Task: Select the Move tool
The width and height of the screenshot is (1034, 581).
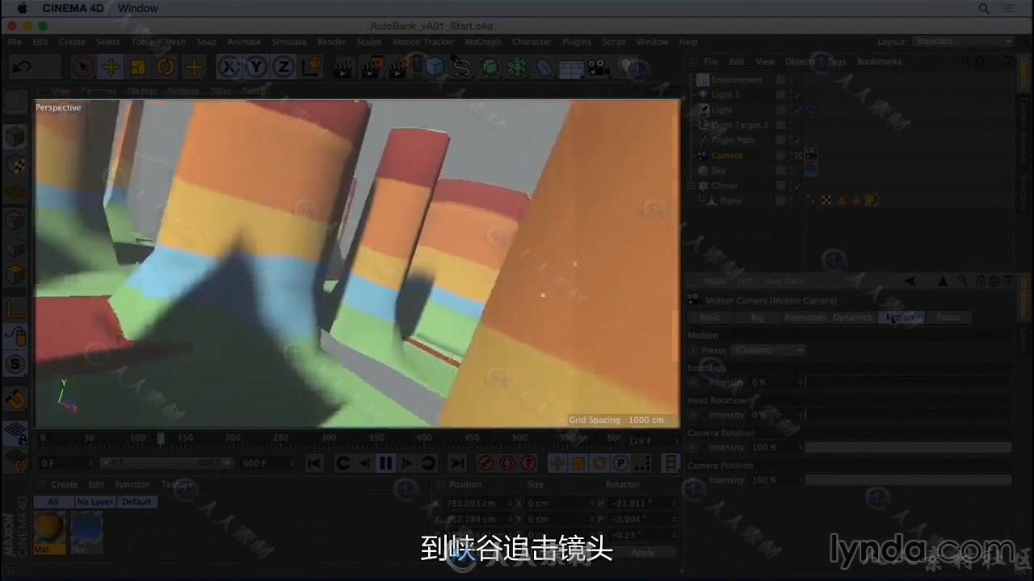Action: 111,67
